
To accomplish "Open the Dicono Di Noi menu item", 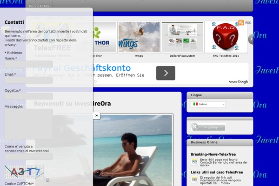I will click(39, 6).
